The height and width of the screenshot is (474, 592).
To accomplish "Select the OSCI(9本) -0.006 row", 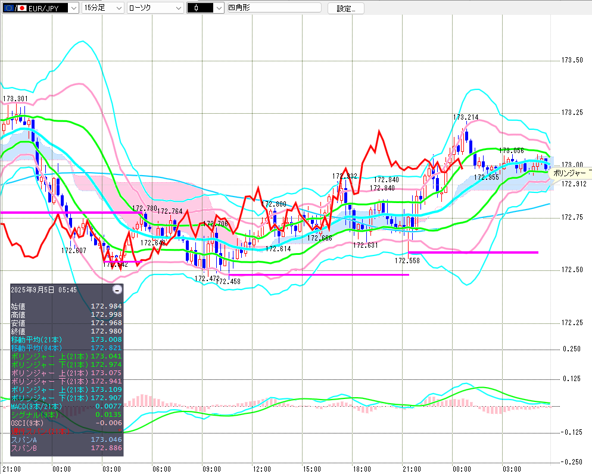I will 67,423.
